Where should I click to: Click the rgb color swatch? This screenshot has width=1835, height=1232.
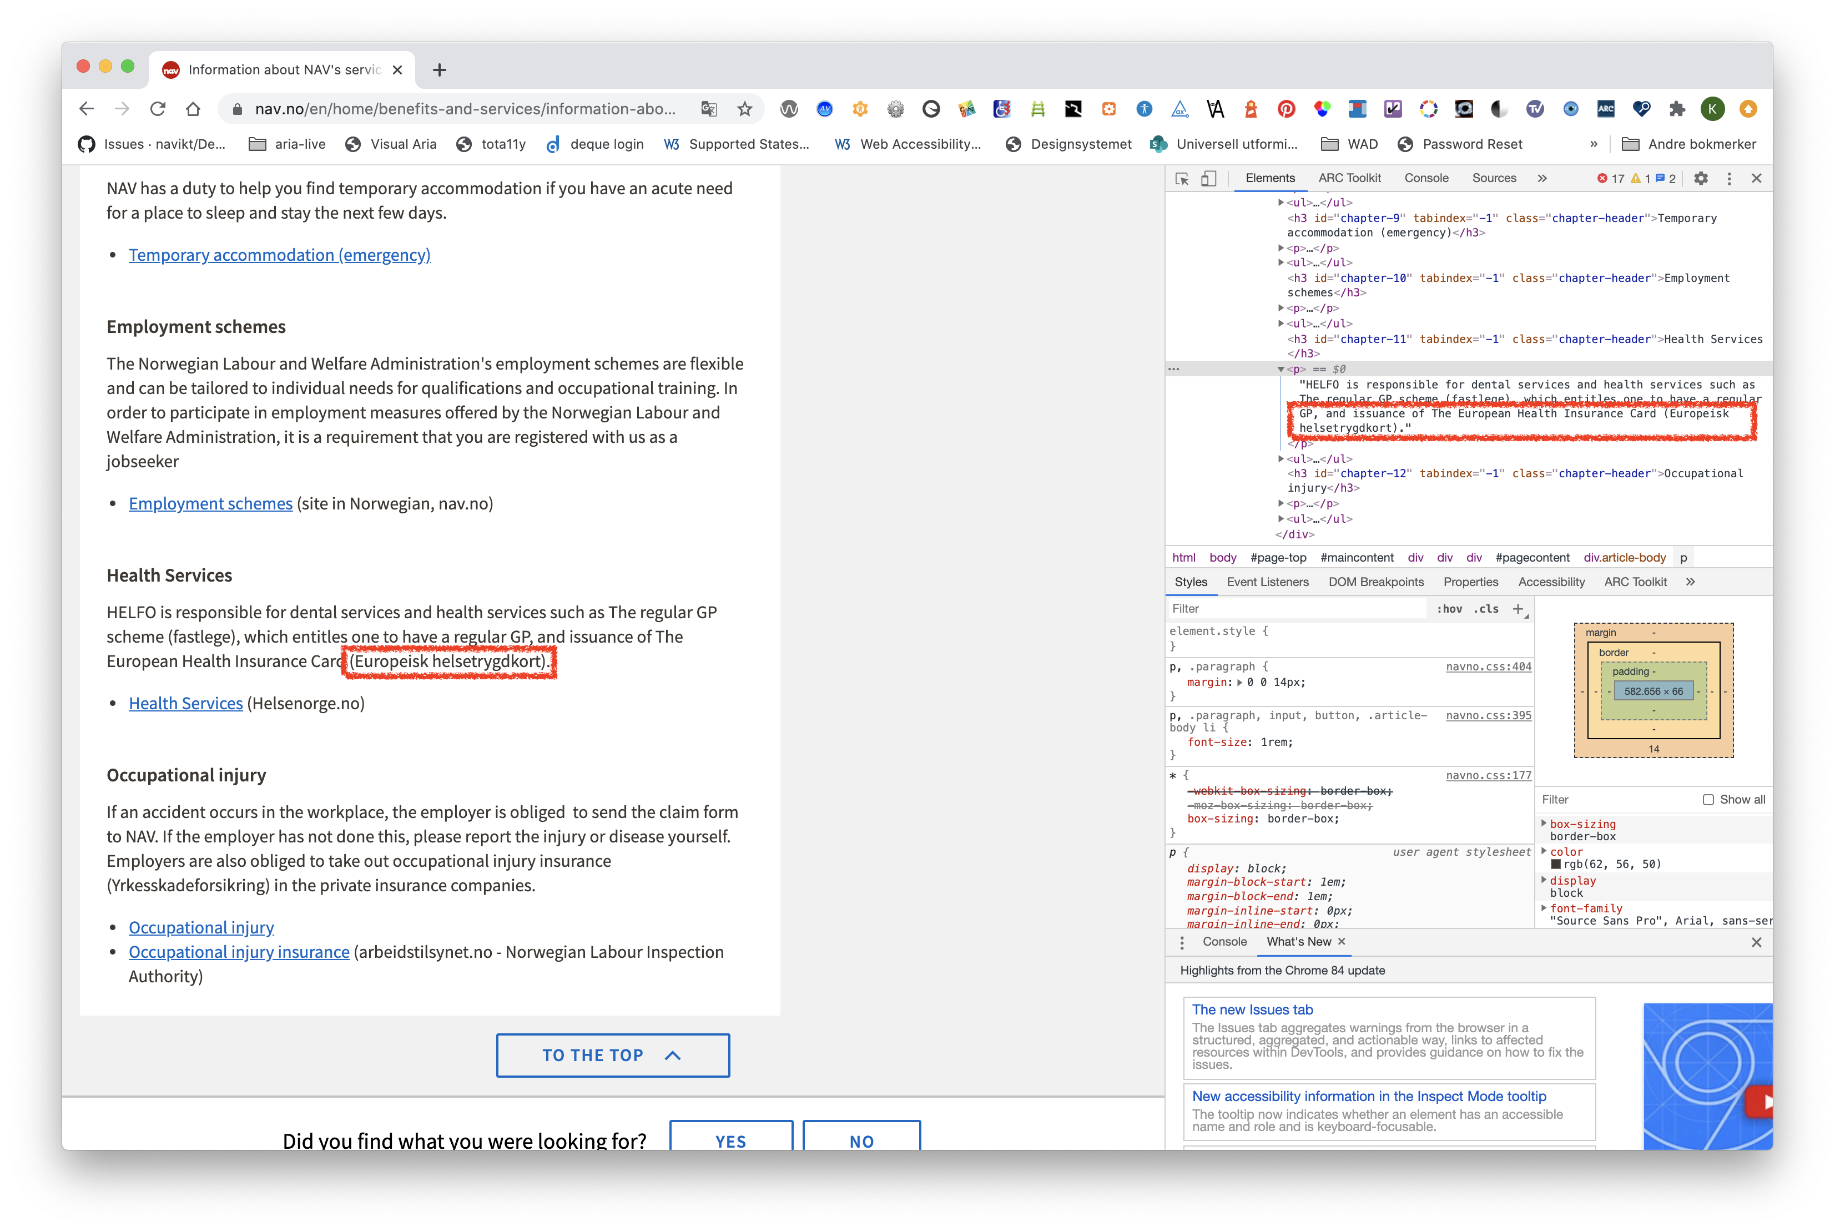coord(1555,864)
